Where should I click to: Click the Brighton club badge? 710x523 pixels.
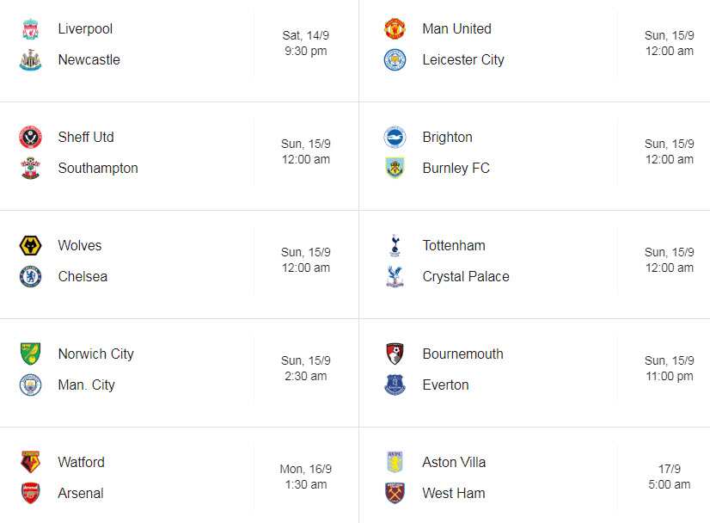(394, 137)
